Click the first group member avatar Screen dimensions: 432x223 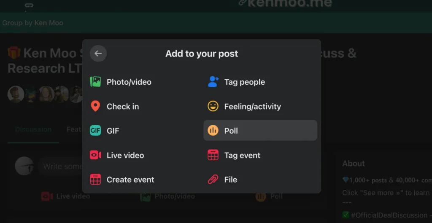point(16,94)
